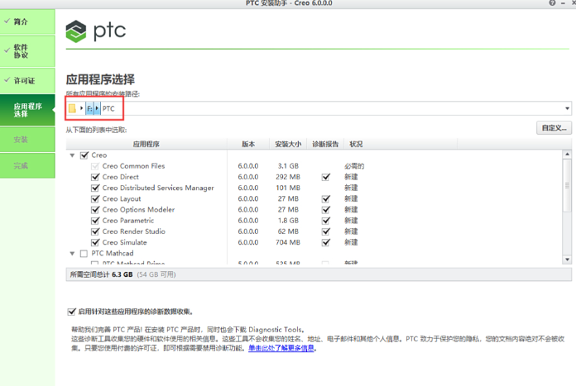Click the PTC logo icon

click(x=76, y=32)
